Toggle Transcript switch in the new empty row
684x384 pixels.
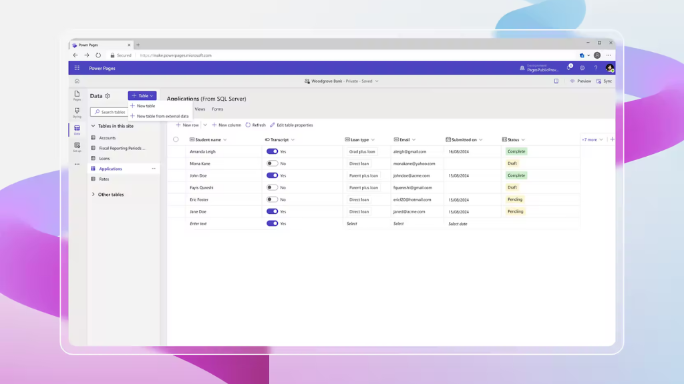coord(273,223)
